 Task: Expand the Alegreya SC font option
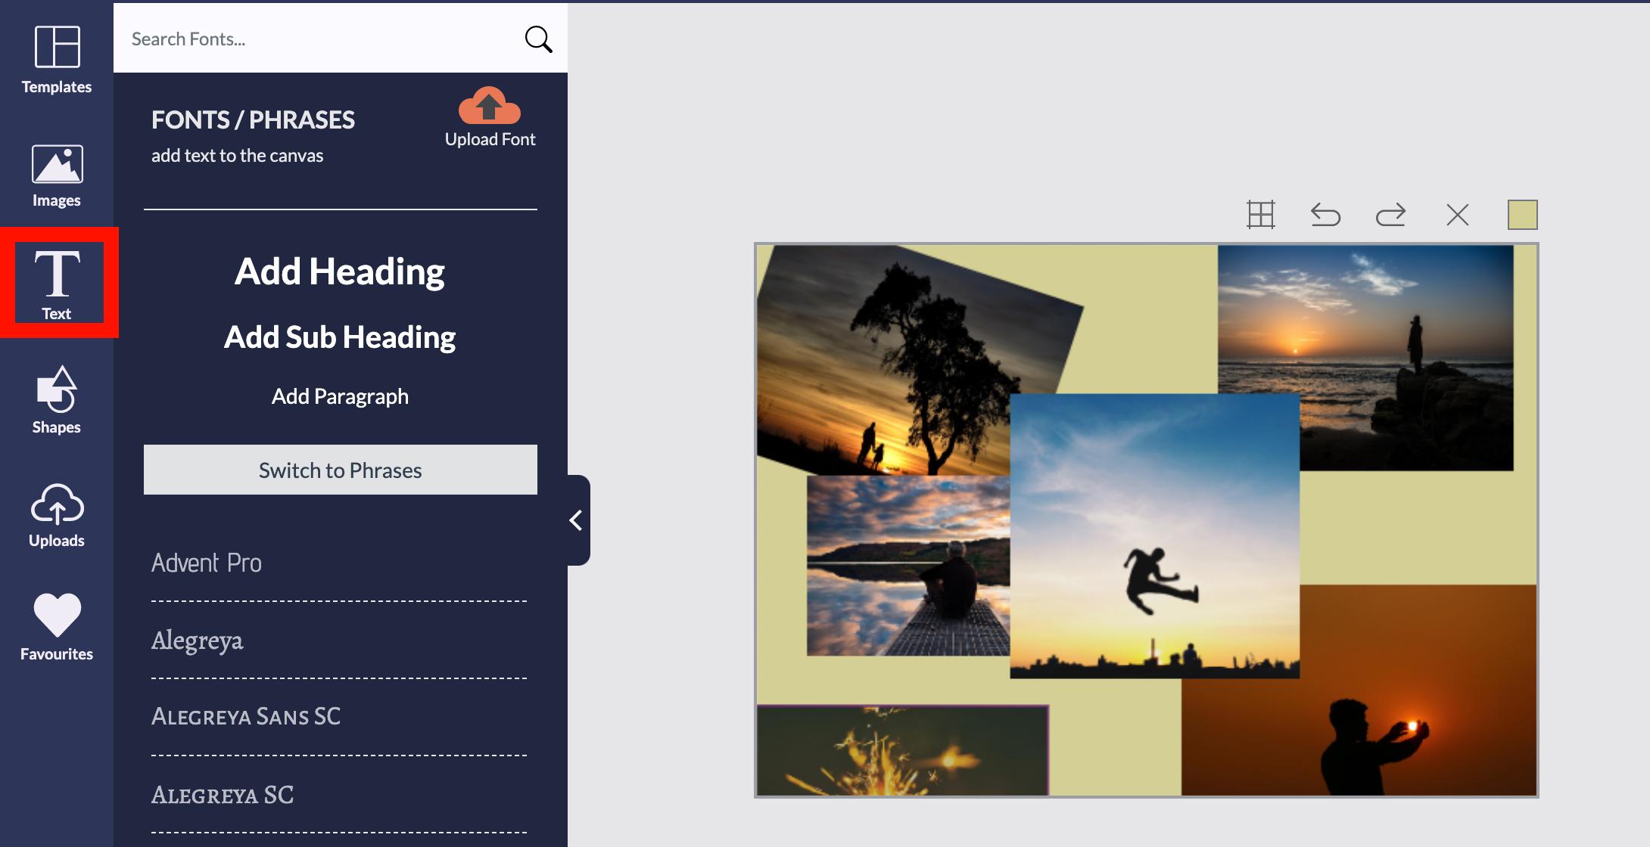(223, 792)
